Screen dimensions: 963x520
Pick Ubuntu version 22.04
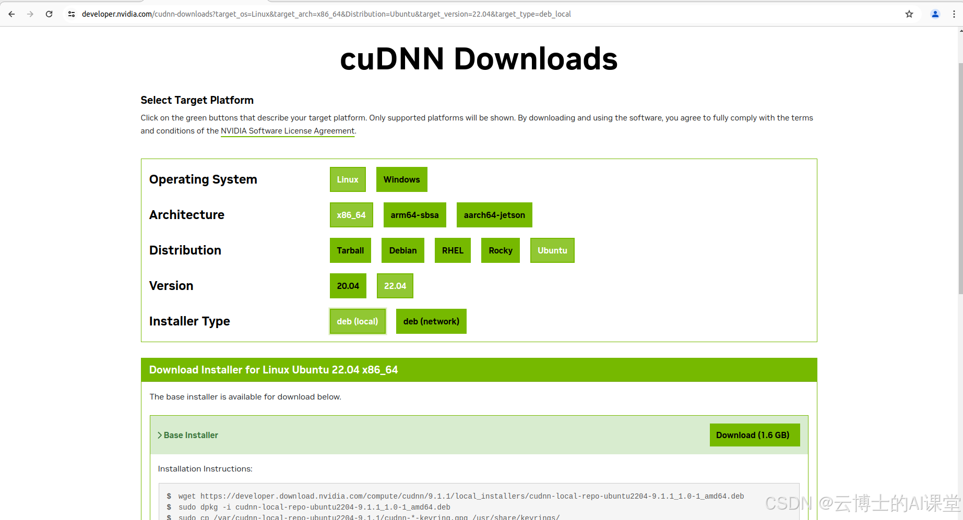click(395, 286)
